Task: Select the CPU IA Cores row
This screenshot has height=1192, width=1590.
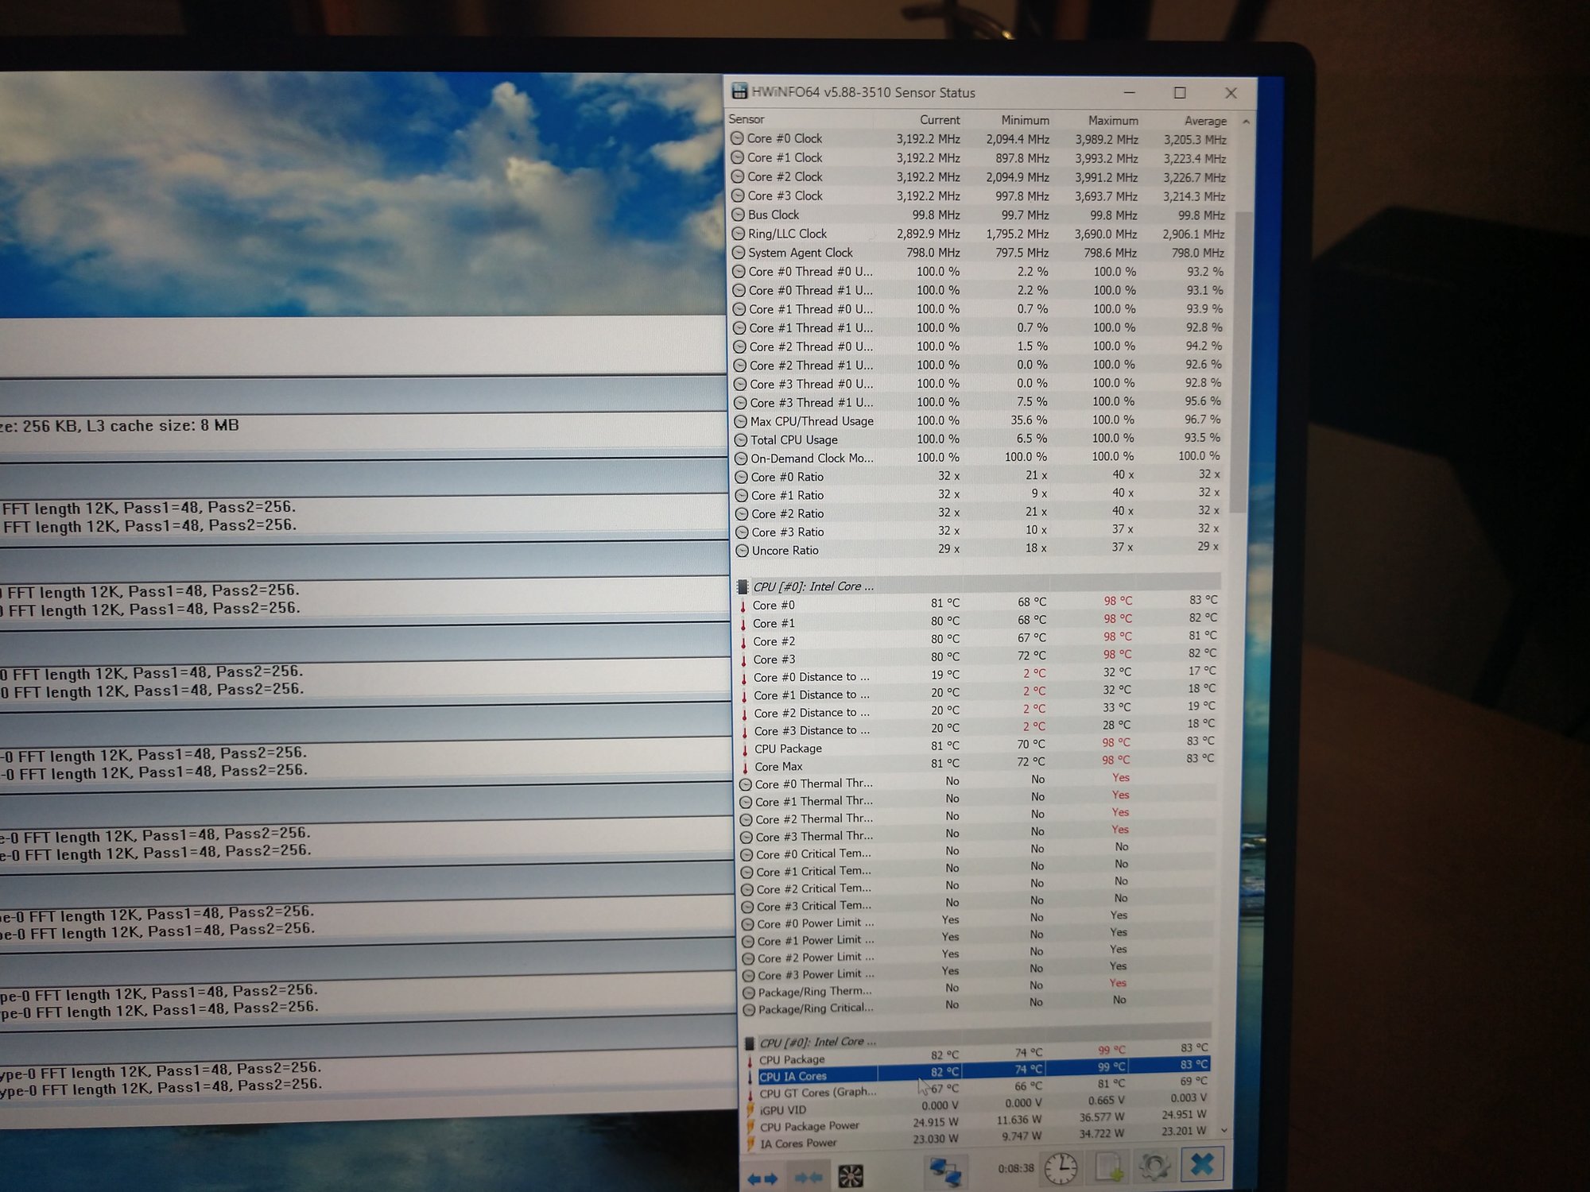Action: click(793, 1076)
